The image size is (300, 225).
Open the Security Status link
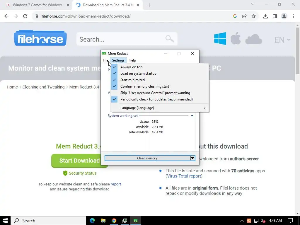pos(80,173)
